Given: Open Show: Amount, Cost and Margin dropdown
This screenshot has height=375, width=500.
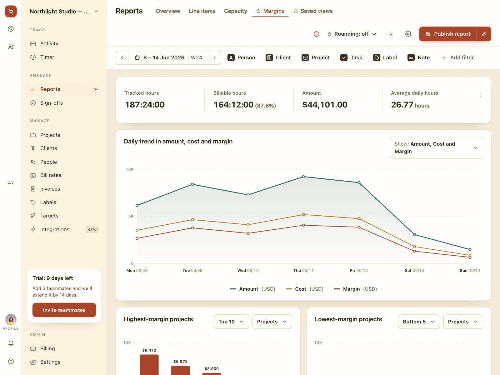Looking at the screenshot, I should pos(436,148).
